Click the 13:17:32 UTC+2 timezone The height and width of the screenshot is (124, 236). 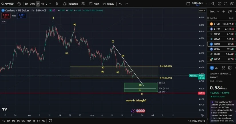click(x=197, y=121)
